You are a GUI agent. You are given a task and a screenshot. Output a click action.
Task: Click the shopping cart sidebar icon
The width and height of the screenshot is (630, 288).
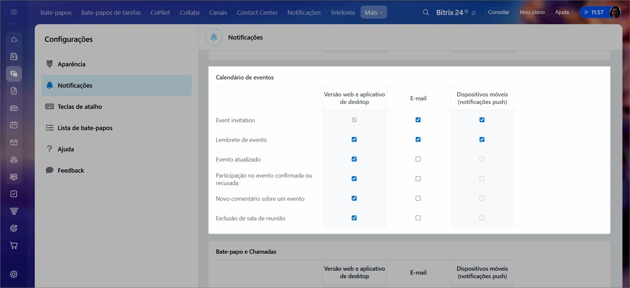pos(14,245)
